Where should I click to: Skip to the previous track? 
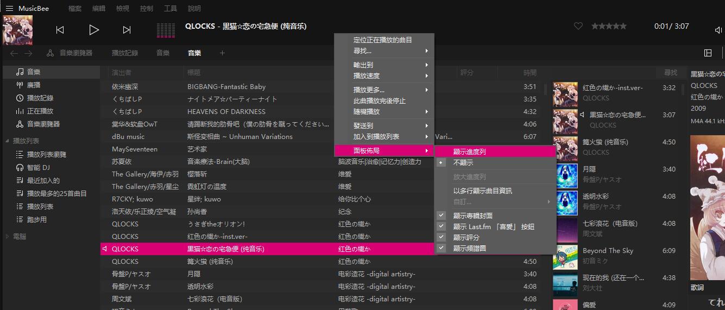point(60,30)
